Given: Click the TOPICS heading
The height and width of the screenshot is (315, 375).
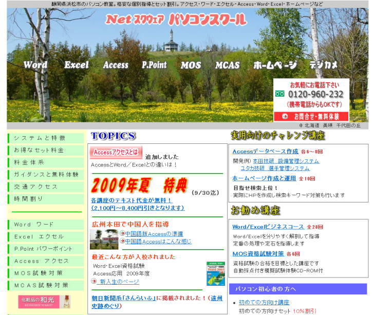Looking at the screenshot, I should point(113,136).
